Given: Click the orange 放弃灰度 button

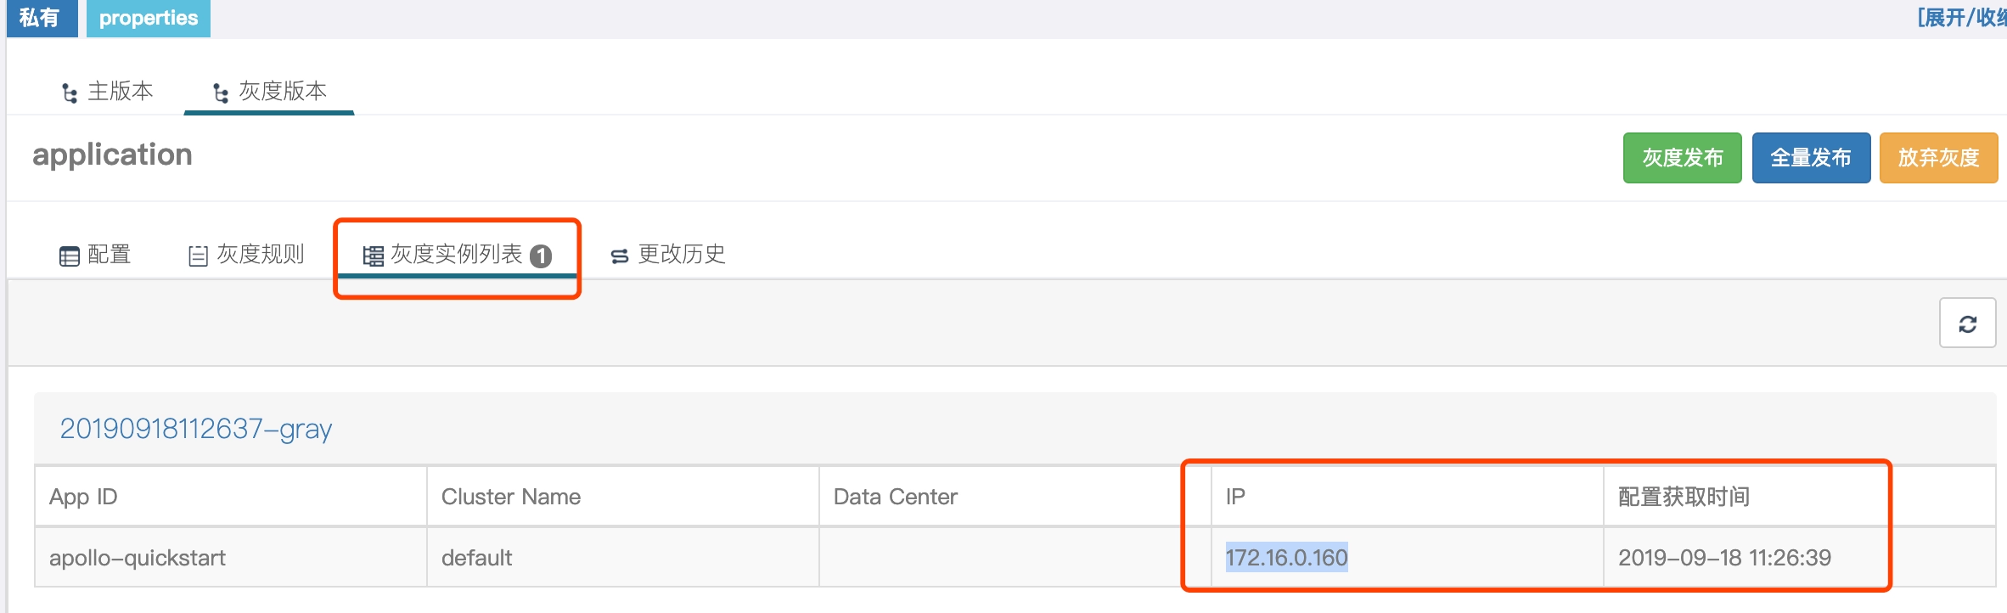Looking at the screenshot, I should (1938, 158).
